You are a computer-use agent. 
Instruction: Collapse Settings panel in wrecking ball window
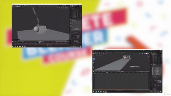click(x=73, y=34)
